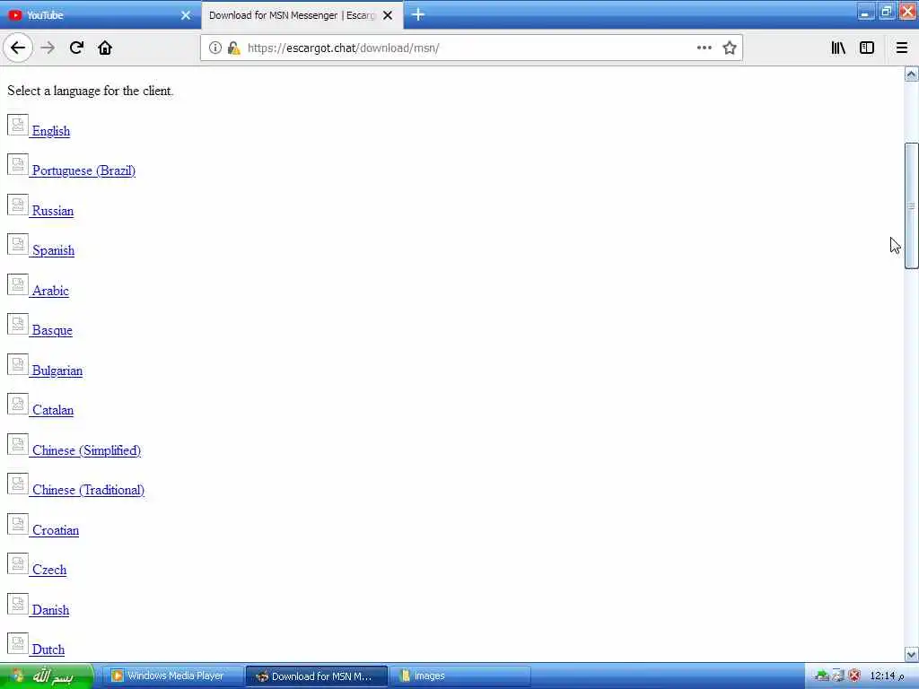The height and width of the screenshot is (689, 919).
Task: Open the Firefox hamburger menu
Action: (x=901, y=48)
